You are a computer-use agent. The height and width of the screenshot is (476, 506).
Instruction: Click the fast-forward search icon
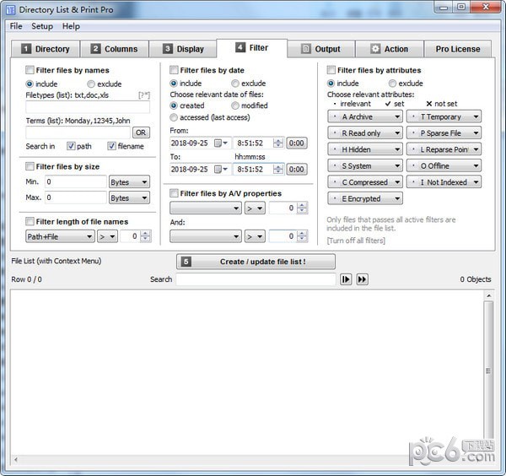(x=362, y=279)
